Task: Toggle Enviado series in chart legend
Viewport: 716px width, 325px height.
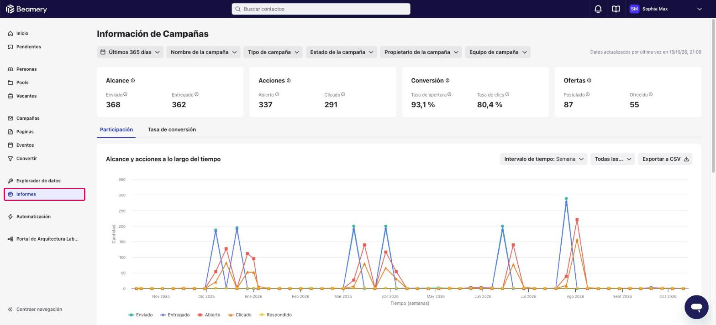Action: (141, 315)
